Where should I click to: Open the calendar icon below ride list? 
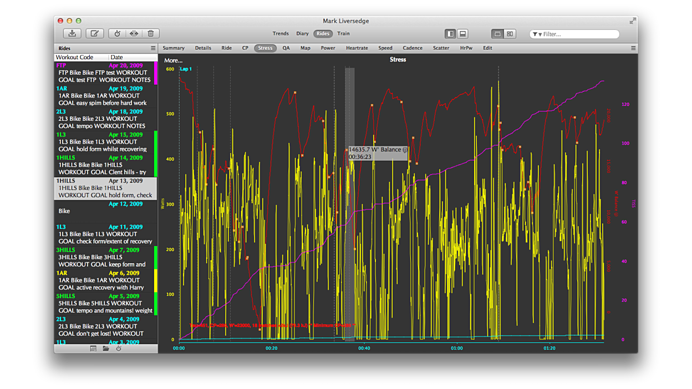pyautogui.click(x=93, y=349)
